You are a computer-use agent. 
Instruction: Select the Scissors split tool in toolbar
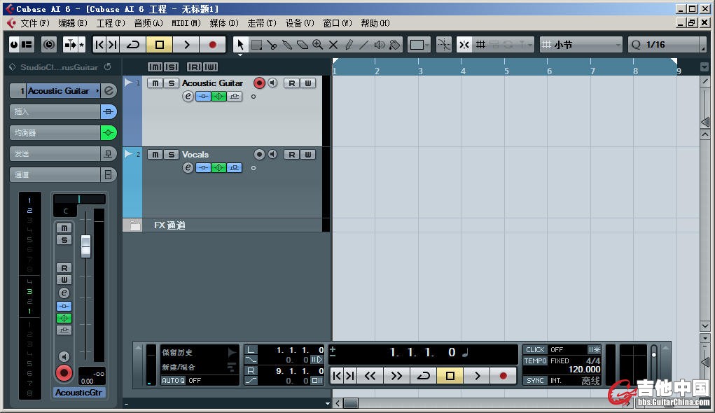click(x=272, y=45)
